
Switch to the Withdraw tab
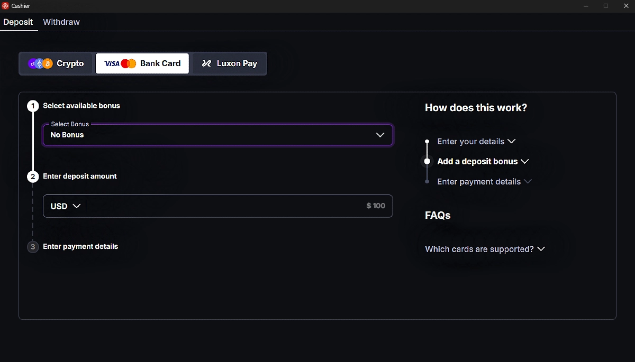click(61, 22)
